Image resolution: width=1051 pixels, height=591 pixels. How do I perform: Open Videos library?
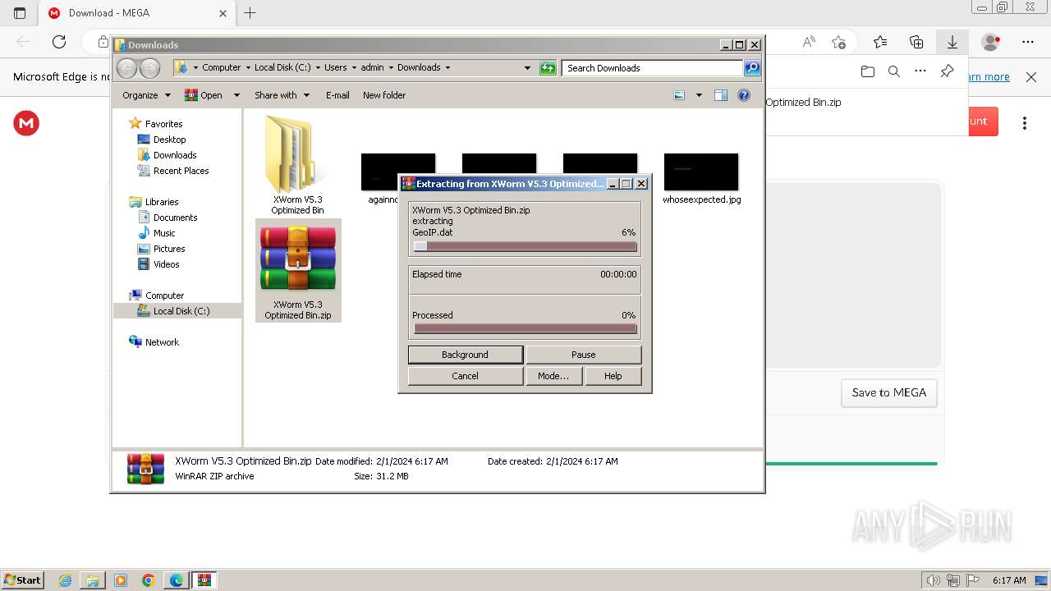[166, 264]
